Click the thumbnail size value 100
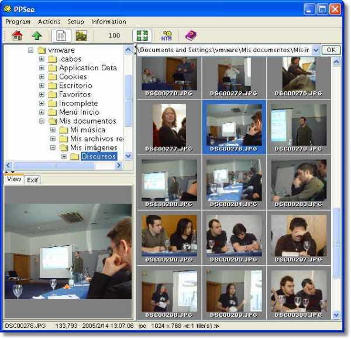This screenshot has width=351, height=339. coord(114,35)
